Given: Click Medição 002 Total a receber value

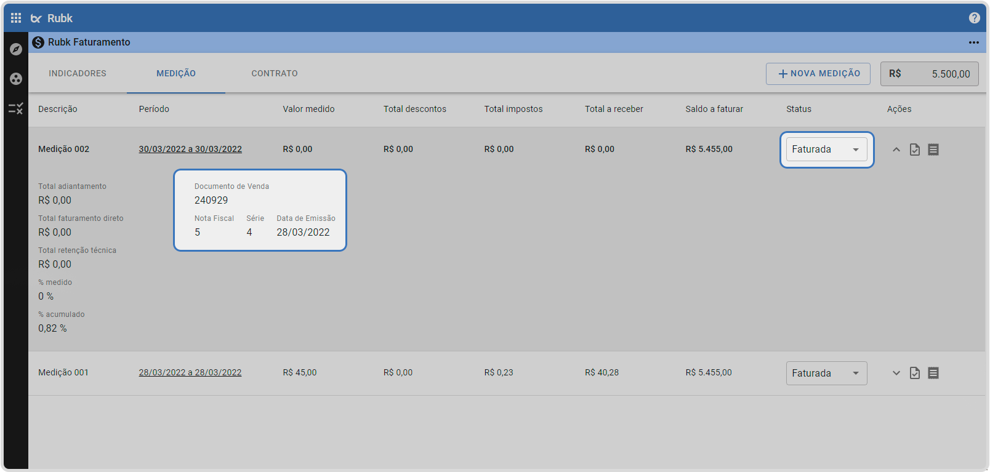Looking at the screenshot, I should point(600,149).
